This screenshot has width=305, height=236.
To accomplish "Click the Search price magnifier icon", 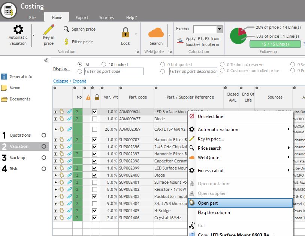I will click(x=66, y=29).
